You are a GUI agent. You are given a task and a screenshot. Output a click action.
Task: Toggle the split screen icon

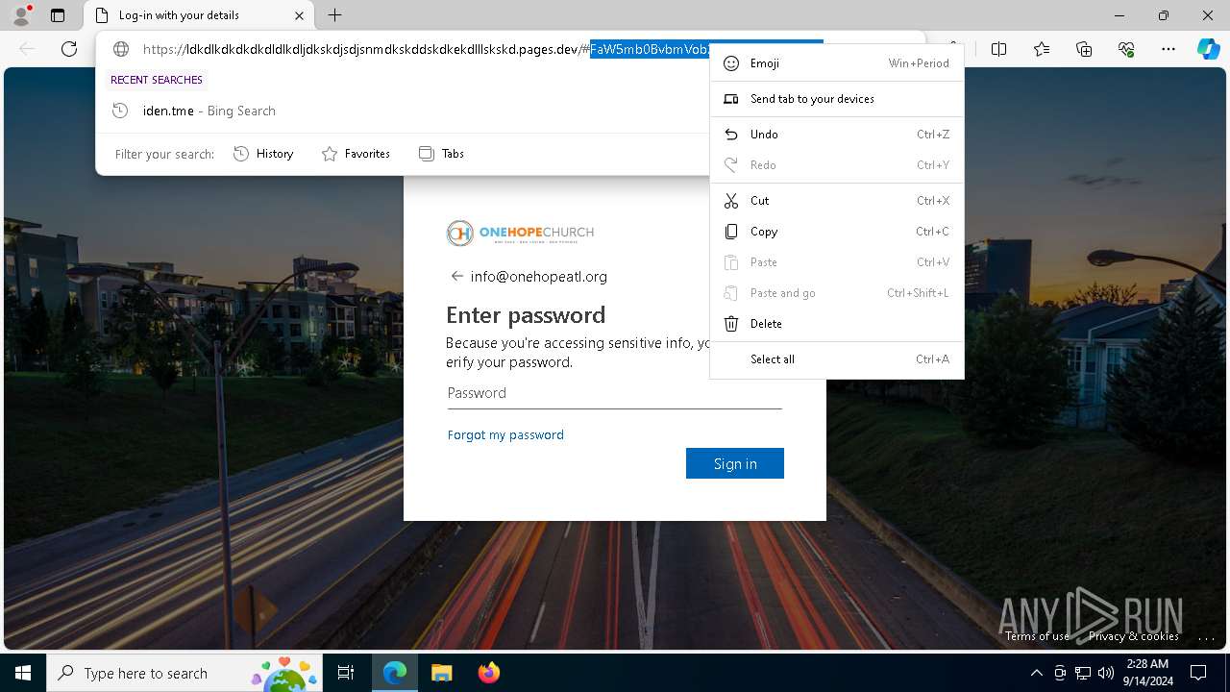(998, 49)
